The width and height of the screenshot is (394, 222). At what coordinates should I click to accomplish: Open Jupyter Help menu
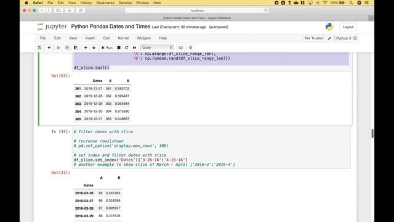point(163,38)
